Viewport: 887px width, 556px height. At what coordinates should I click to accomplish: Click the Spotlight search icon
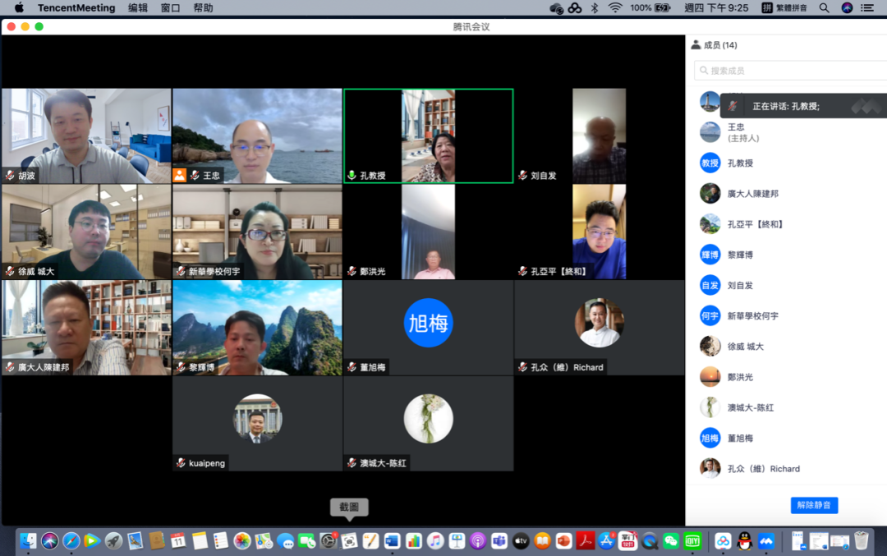824,7
